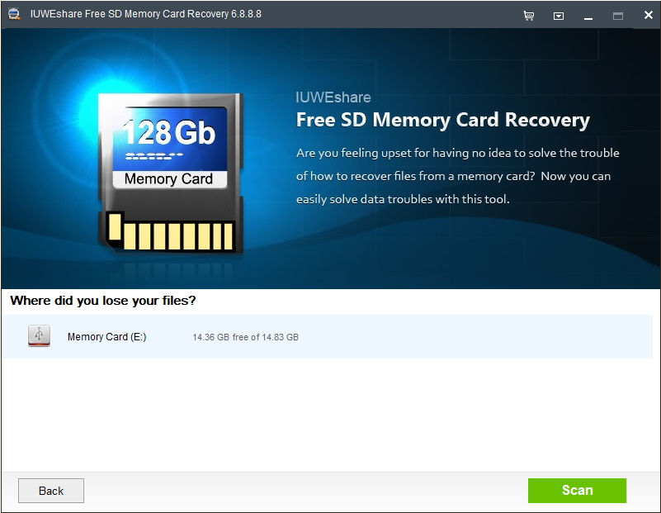Click the IUWEshare app icon in title bar
The image size is (661, 513).
pos(14,14)
